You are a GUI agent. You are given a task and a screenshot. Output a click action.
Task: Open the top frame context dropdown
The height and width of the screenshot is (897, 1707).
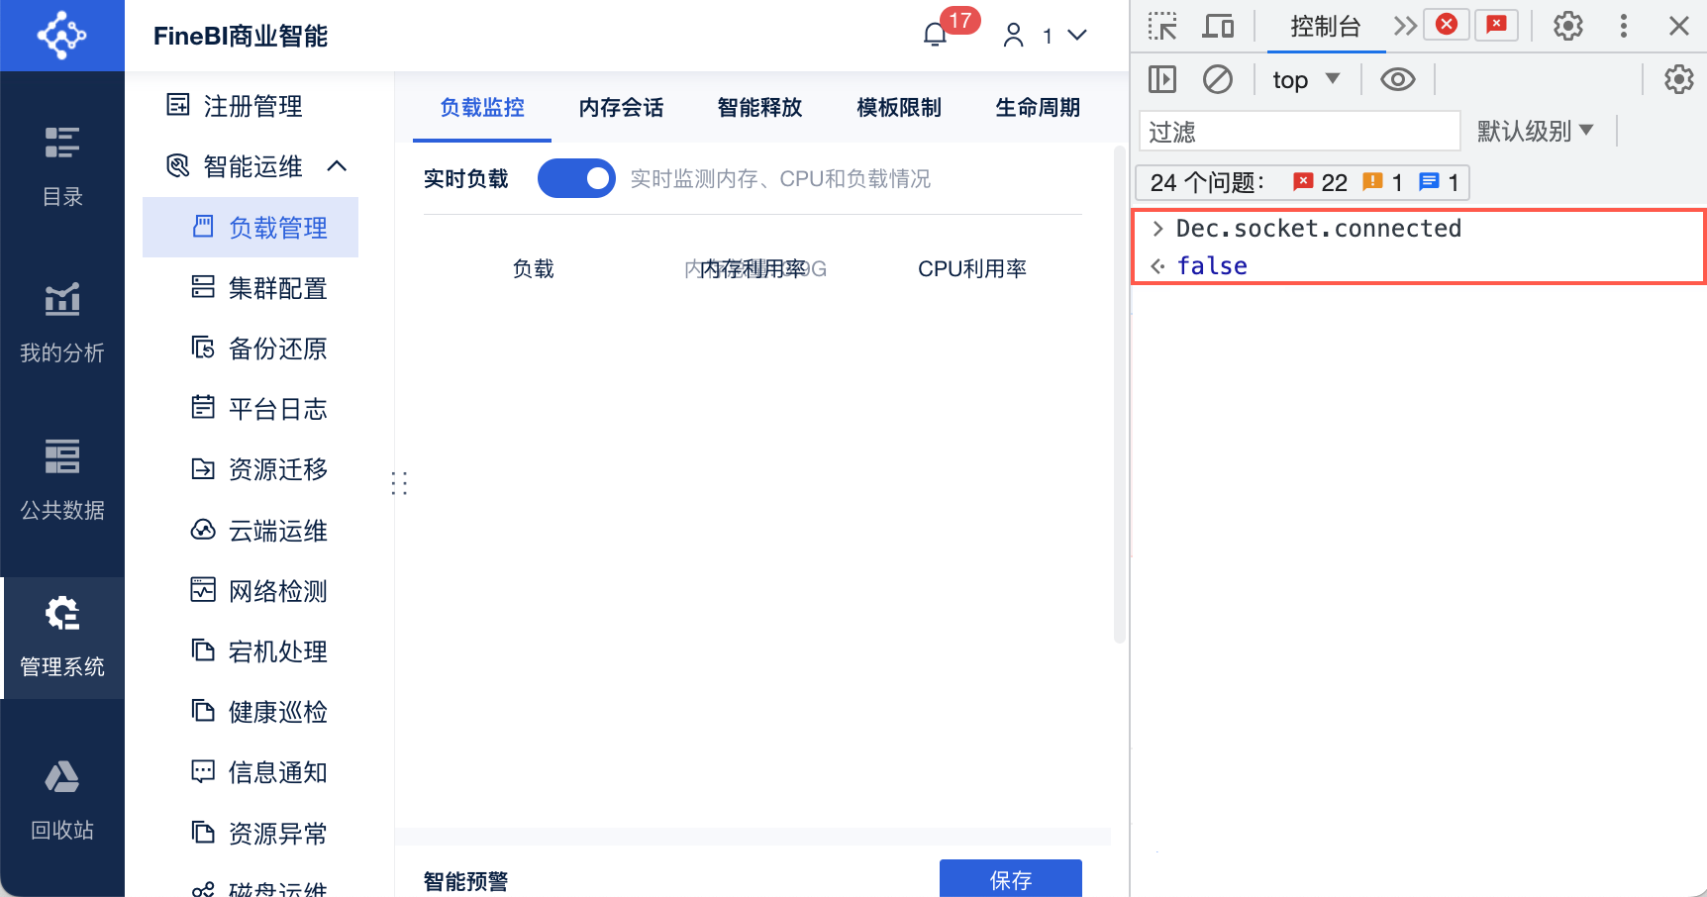pyautogui.click(x=1305, y=78)
